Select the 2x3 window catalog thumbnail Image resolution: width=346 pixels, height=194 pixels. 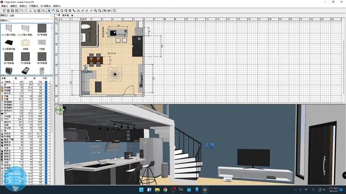9,28
